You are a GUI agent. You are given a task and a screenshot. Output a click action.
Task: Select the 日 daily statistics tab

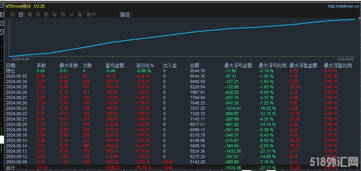point(21,15)
